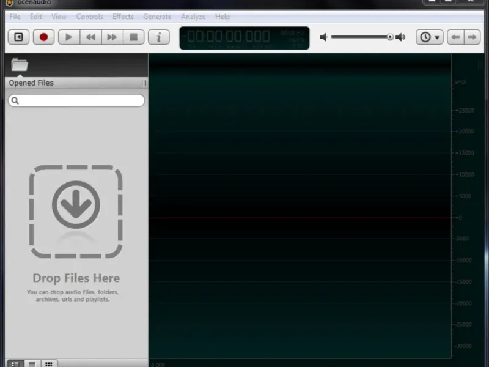The image size is (489, 367).
Task: Click the Drop Files Here heading
Action: tap(76, 278)
